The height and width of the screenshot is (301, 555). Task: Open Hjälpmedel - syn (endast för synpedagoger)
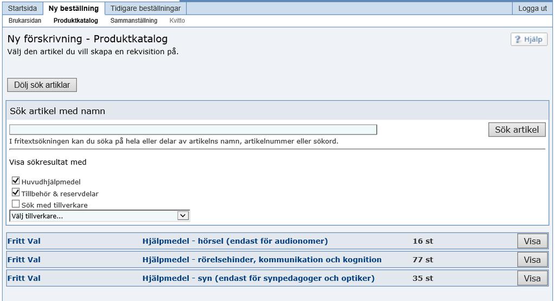(259, 278)
